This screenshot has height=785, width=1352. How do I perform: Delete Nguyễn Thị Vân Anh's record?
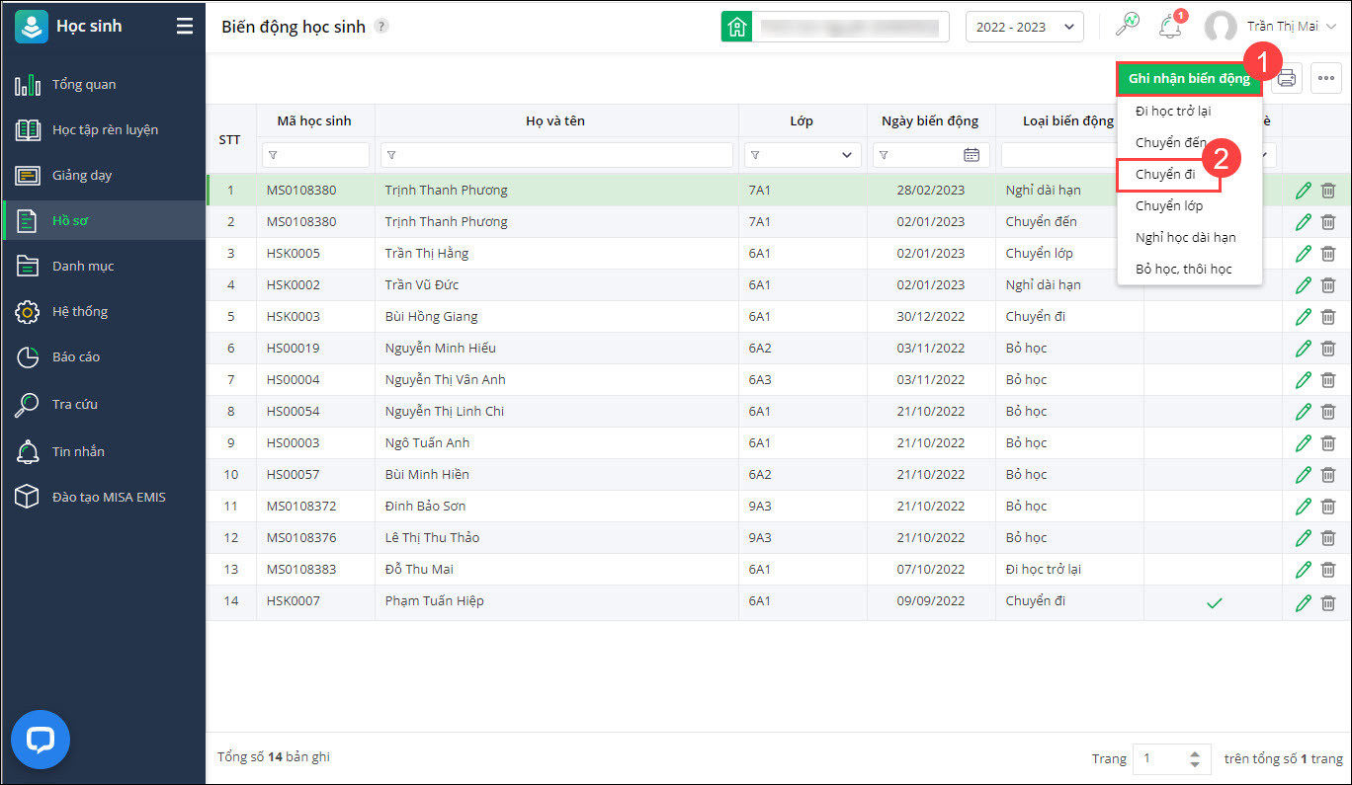click(x=1328, y=380)
